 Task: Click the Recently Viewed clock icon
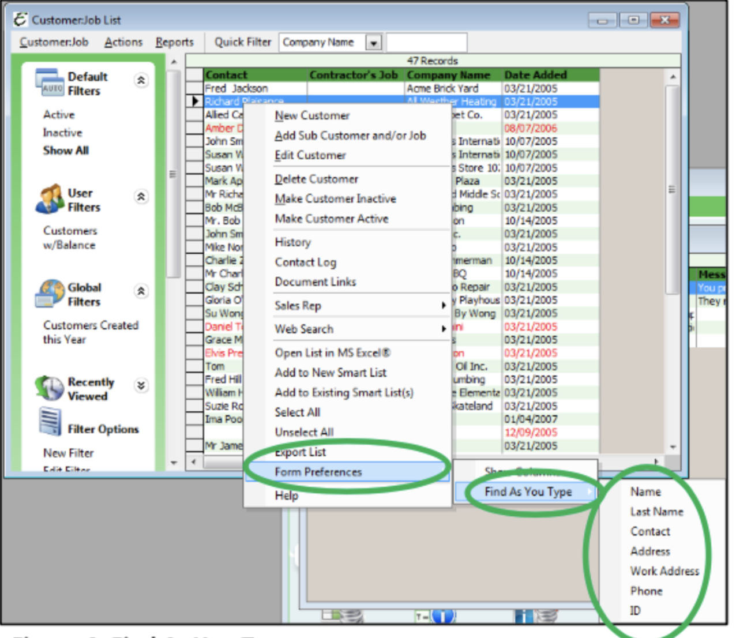click(50, 388)
